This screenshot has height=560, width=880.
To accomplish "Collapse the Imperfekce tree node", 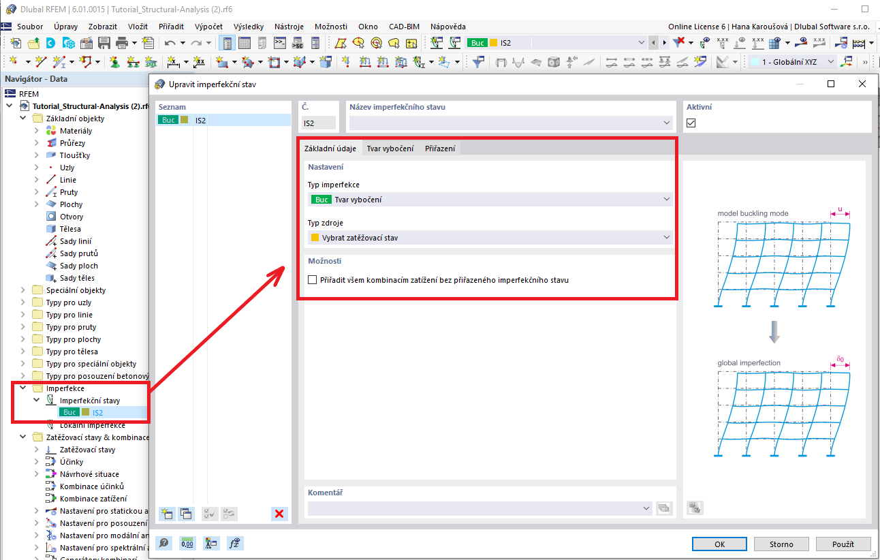I will [x=23, y=388].
